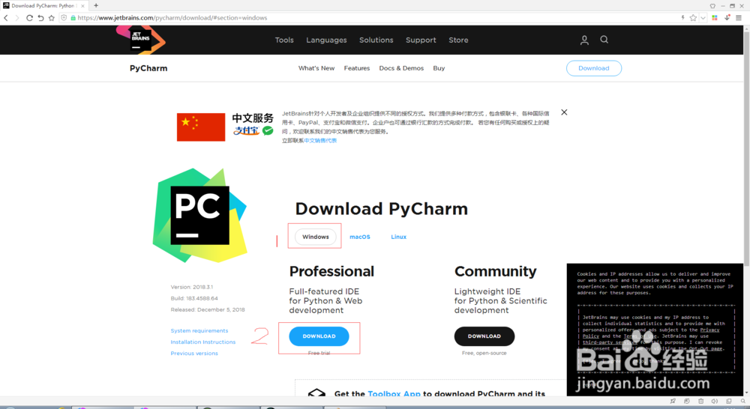Close the Download PyCharm browser tab
750x409 pixels.
pyautogui.click(x=82, y=6)
